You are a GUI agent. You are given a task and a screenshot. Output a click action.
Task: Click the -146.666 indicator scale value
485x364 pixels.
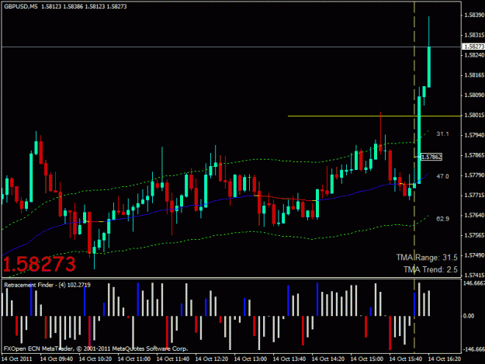click(x=474, y=349)
